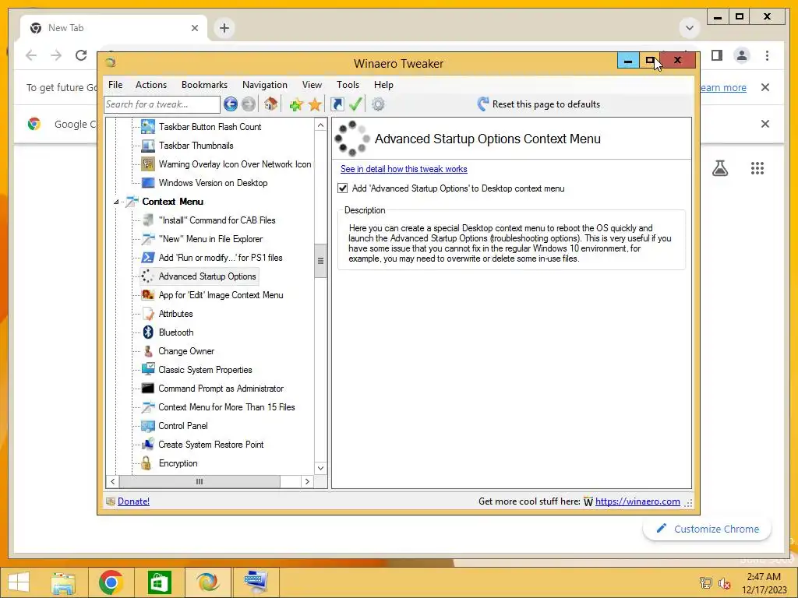Open 'See in detail how this tweak works' link
The image size is (798, 598).
(404, 169)
